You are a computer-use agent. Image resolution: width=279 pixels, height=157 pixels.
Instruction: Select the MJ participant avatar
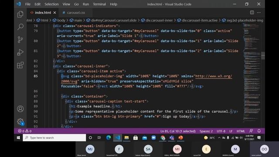coord(90,149)
